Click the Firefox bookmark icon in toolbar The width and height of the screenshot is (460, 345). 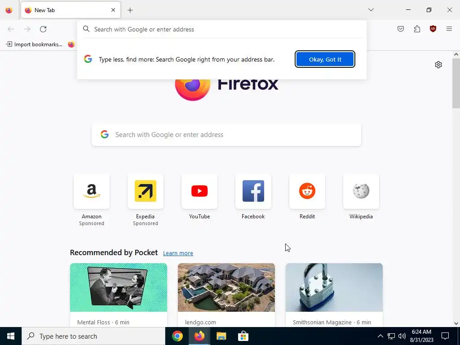[x=71, y=44]
